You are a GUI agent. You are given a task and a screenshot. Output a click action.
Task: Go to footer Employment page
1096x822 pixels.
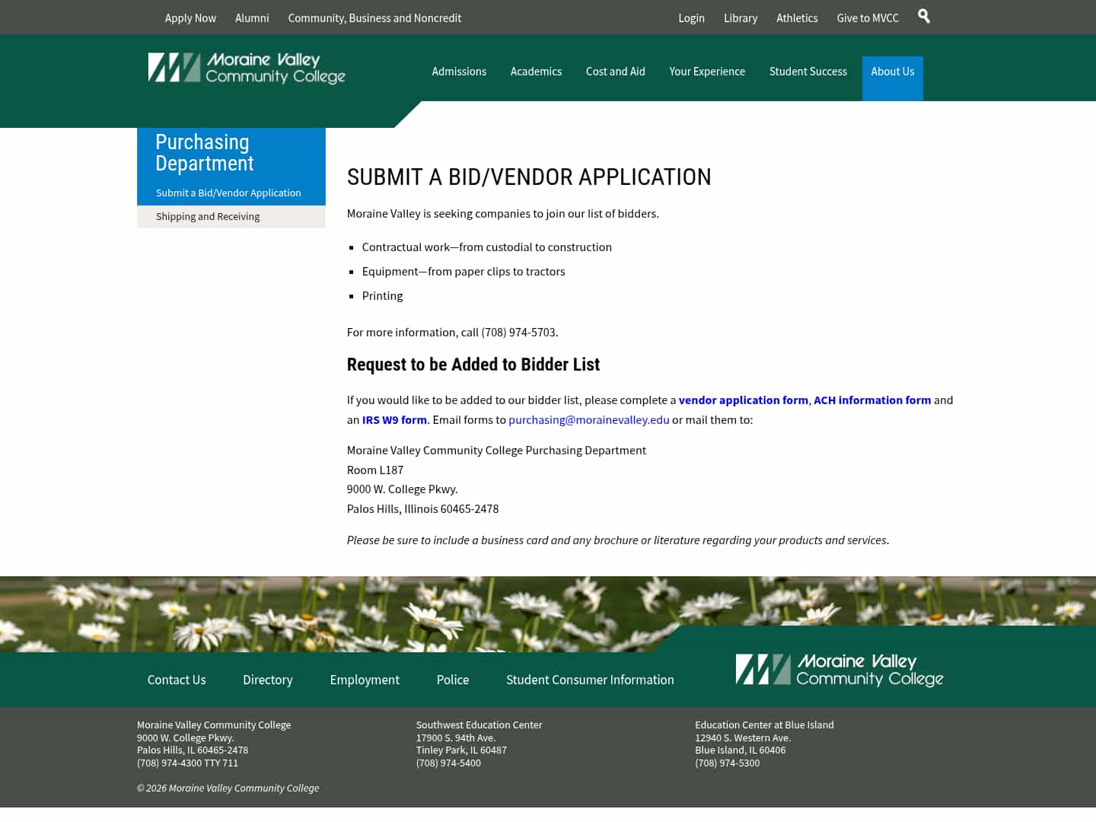(x=365, y=680)
